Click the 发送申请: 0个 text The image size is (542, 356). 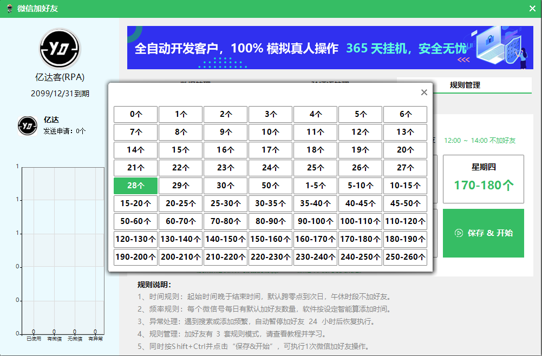click(64, 131)
